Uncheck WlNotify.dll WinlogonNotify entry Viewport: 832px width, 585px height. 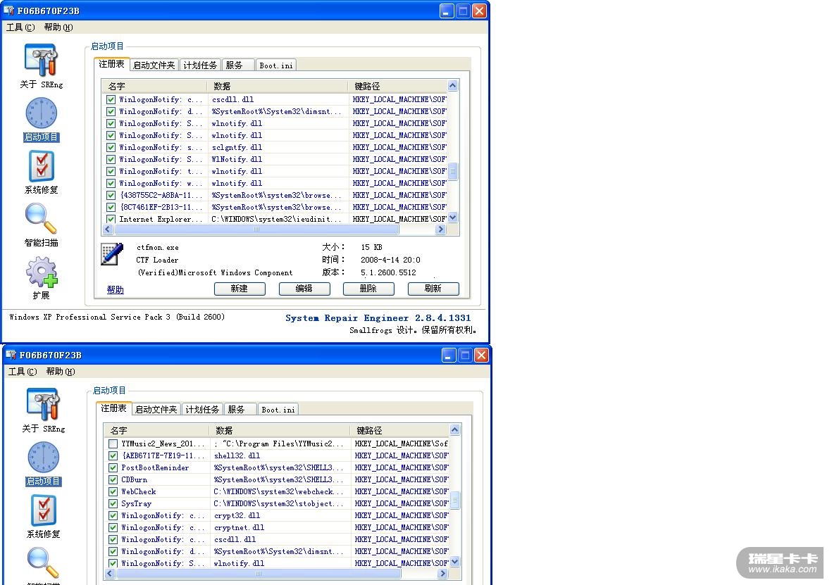111,160
